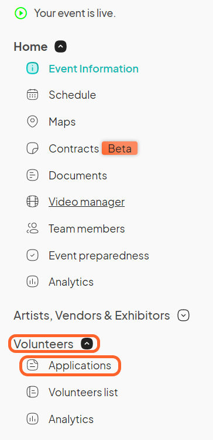Click the Event Information info icon
This screenshot has width=213, height=440.
[33, 68]
